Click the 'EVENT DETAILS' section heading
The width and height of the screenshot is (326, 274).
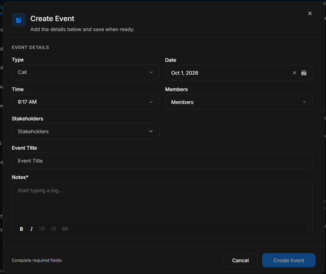pyautogui.click(x=30, y=48)
